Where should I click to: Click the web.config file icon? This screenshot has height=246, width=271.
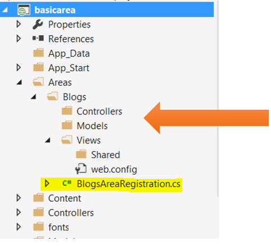pos(81,169)
